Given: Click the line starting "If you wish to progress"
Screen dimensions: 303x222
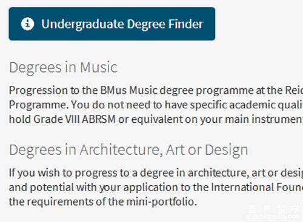Looking at the screenshot, I should click(x=156, y=173).
